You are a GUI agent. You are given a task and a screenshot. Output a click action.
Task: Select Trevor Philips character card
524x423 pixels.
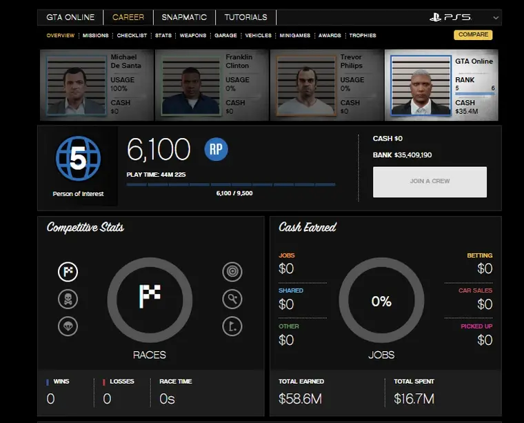click(x=325, y=84)
